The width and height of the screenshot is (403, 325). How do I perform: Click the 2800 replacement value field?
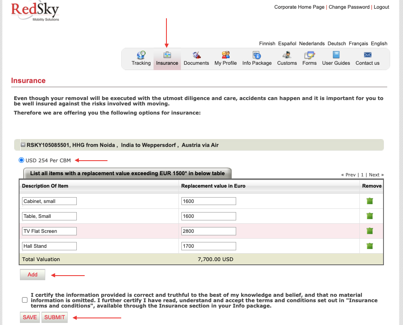pyautogui.click(x=209, y=231)
